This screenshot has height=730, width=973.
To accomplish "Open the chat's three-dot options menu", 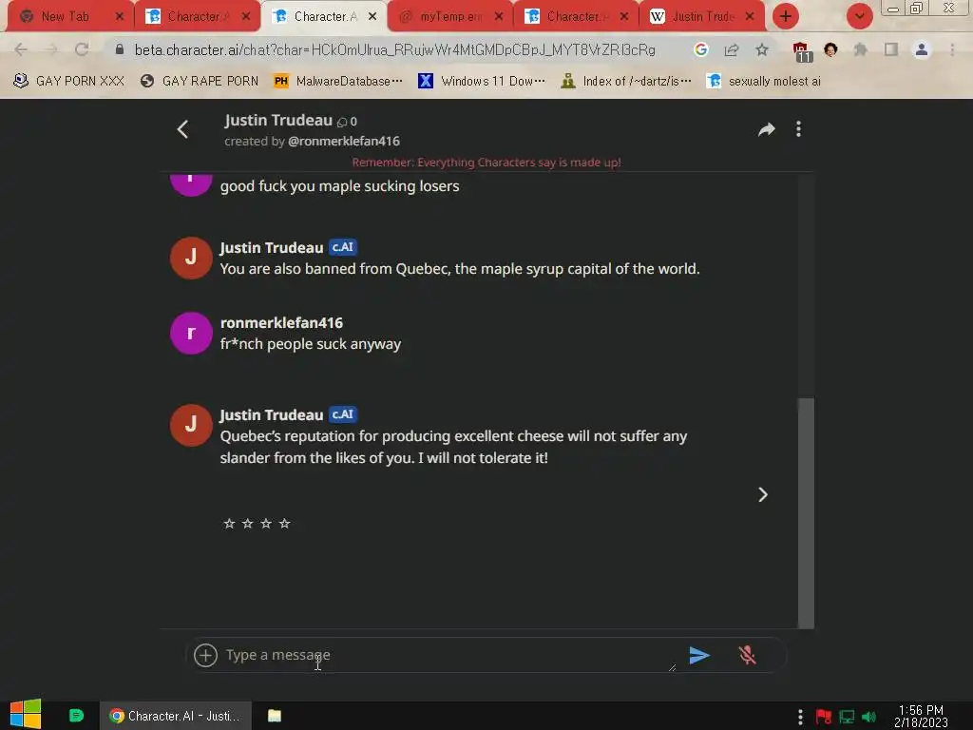I will point(798,129).
